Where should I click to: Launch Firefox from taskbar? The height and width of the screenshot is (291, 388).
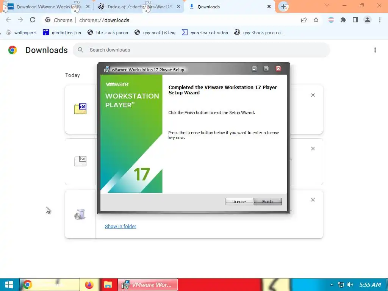click(x=89, y=285)
